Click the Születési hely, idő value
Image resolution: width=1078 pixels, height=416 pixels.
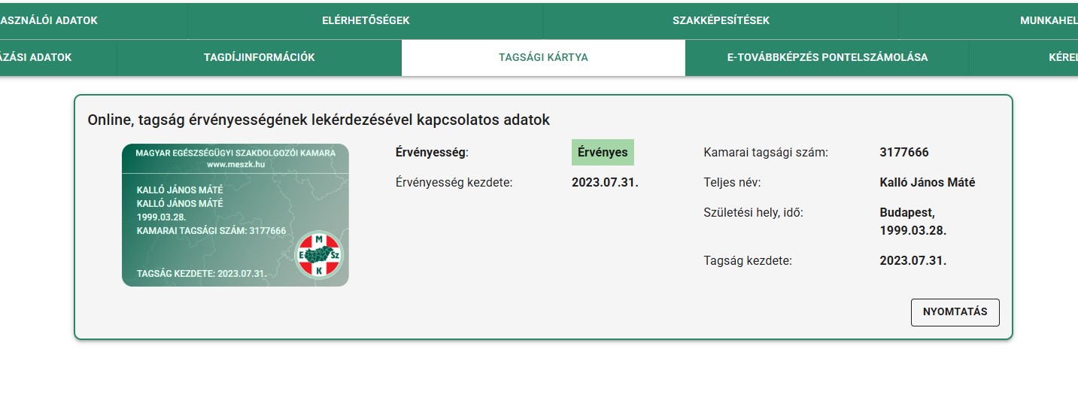(x=913, y=222)
